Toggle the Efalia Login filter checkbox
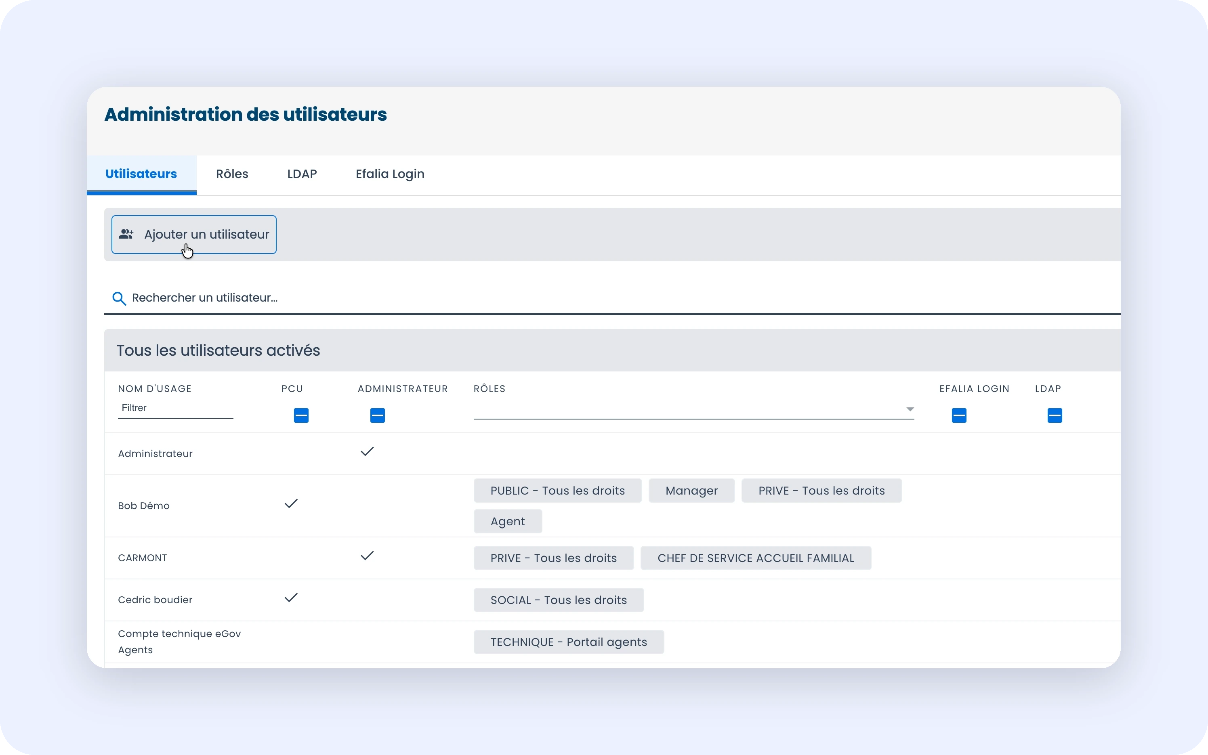The height and width of the screenshot is (755, 1208). pos(959,415)
